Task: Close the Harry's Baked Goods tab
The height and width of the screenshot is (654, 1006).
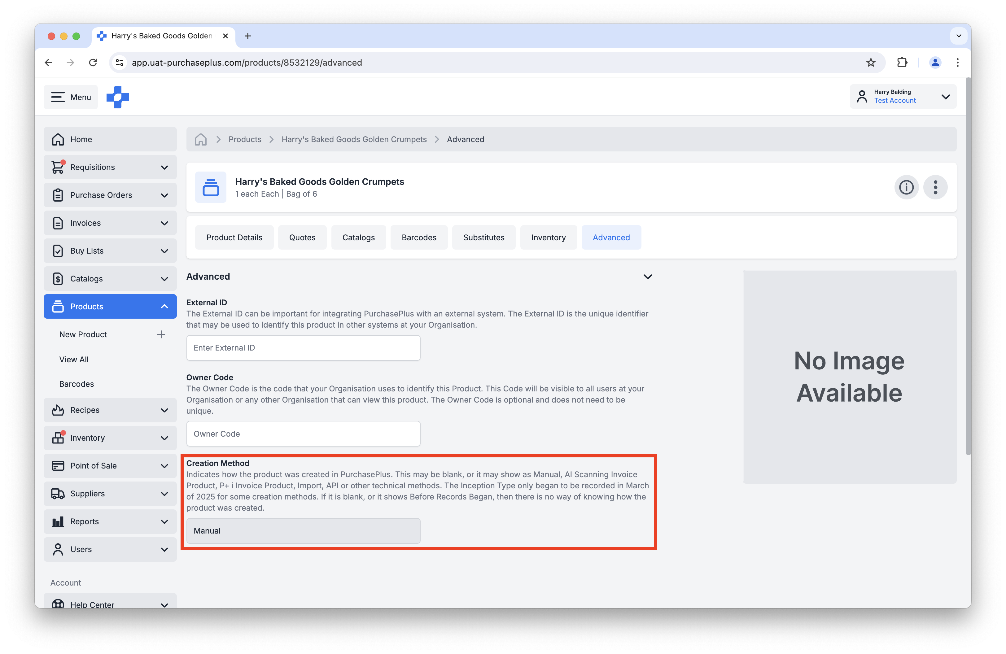Action: 225,36
